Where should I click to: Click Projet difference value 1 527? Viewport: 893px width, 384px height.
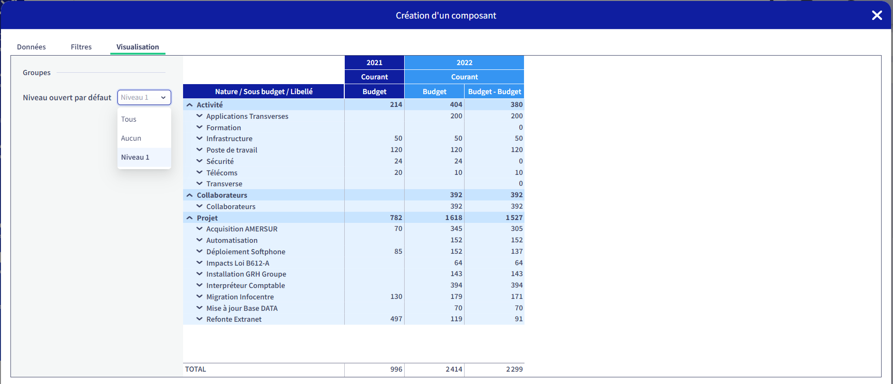[514, 218]
